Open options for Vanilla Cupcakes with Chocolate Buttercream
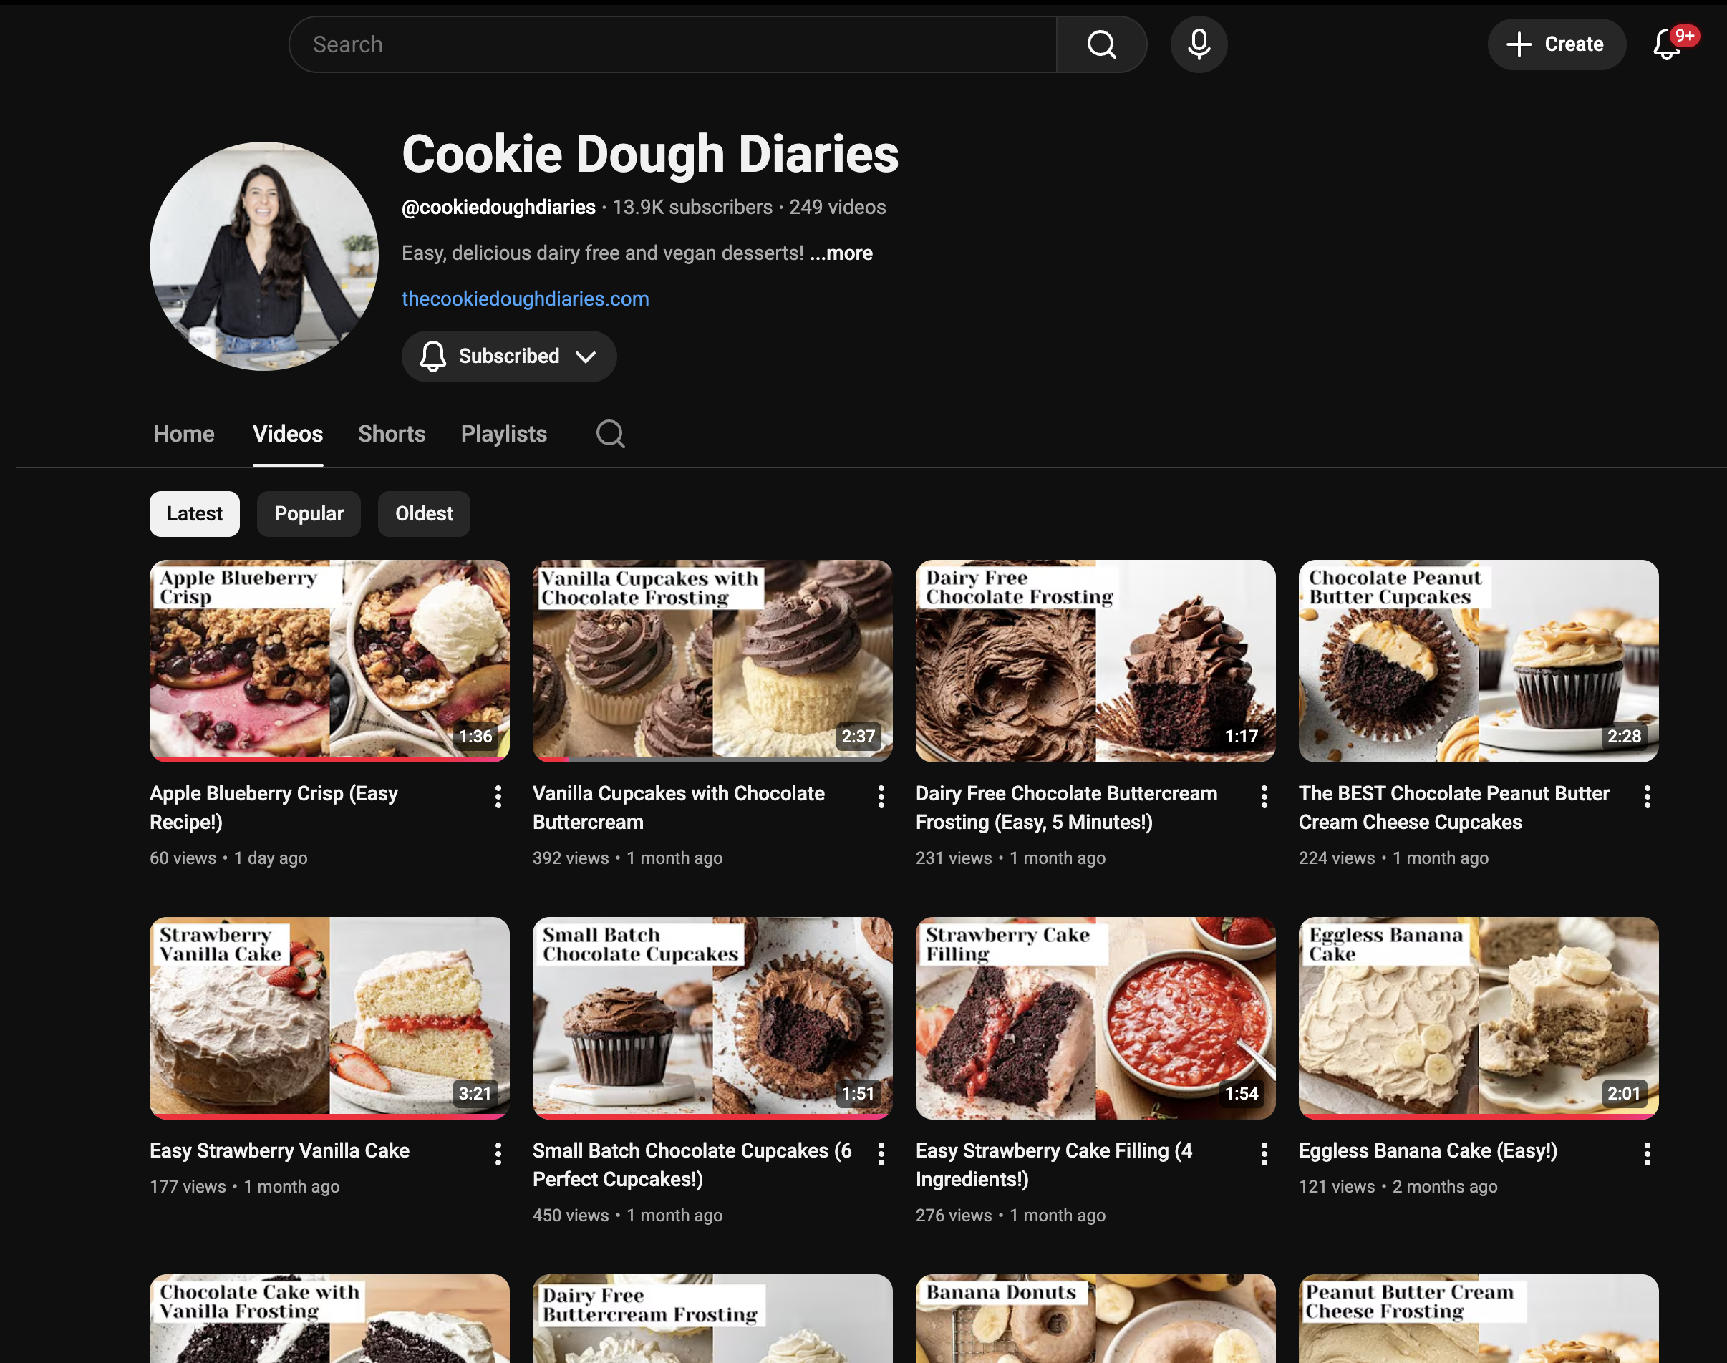This screenshot has width=1727, height=1363. [881, 797]
